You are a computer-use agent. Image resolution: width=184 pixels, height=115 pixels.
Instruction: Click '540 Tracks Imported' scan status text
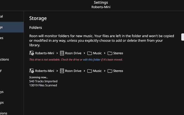pos(43,81)
